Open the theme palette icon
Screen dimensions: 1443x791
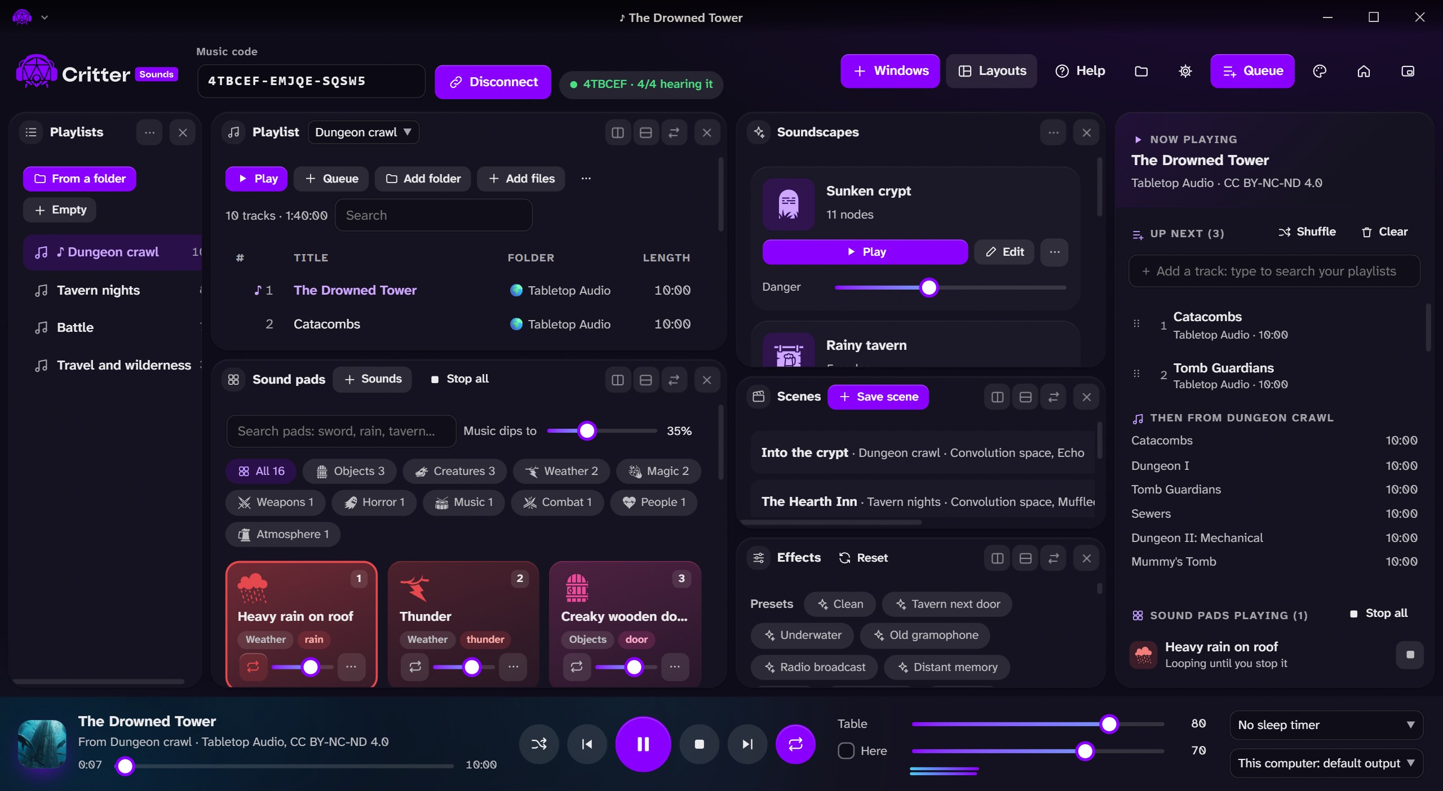[1320, 71]
